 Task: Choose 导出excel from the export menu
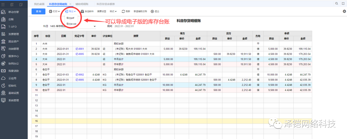point(71,24)
